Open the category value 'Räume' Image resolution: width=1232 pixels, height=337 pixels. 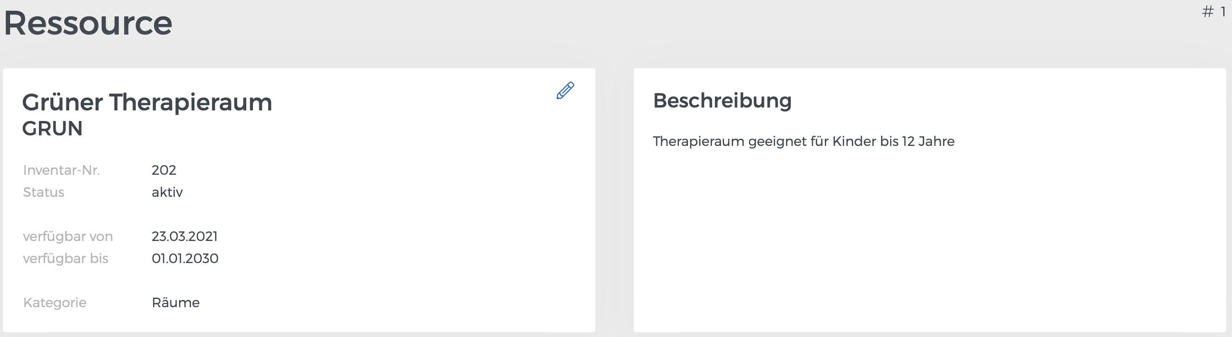[x=175, y=302]
